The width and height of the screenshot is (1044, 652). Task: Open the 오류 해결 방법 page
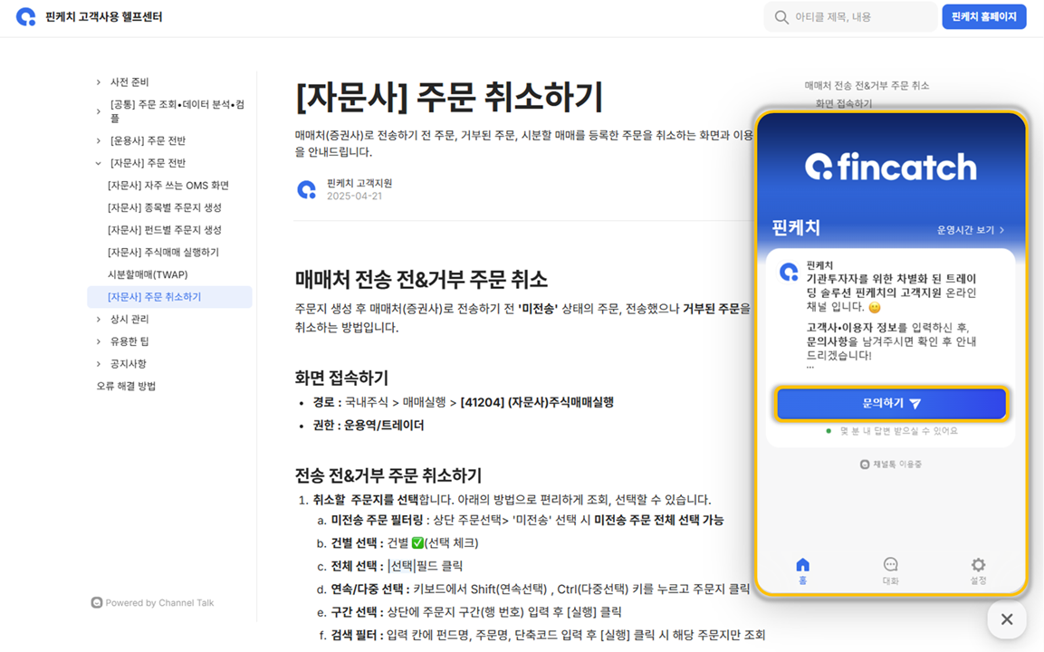point(126,387)
